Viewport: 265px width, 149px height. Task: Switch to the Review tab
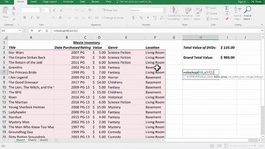(x=95, y=2)
